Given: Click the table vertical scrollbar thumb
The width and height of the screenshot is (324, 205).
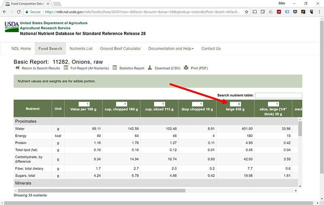Looking at the screenshot, I should (300, 129).
